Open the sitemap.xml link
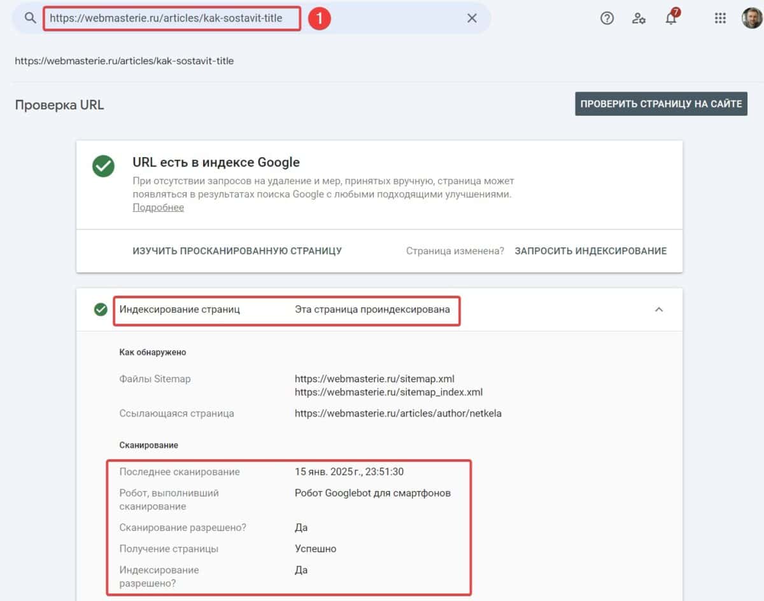 pos(374,378)
